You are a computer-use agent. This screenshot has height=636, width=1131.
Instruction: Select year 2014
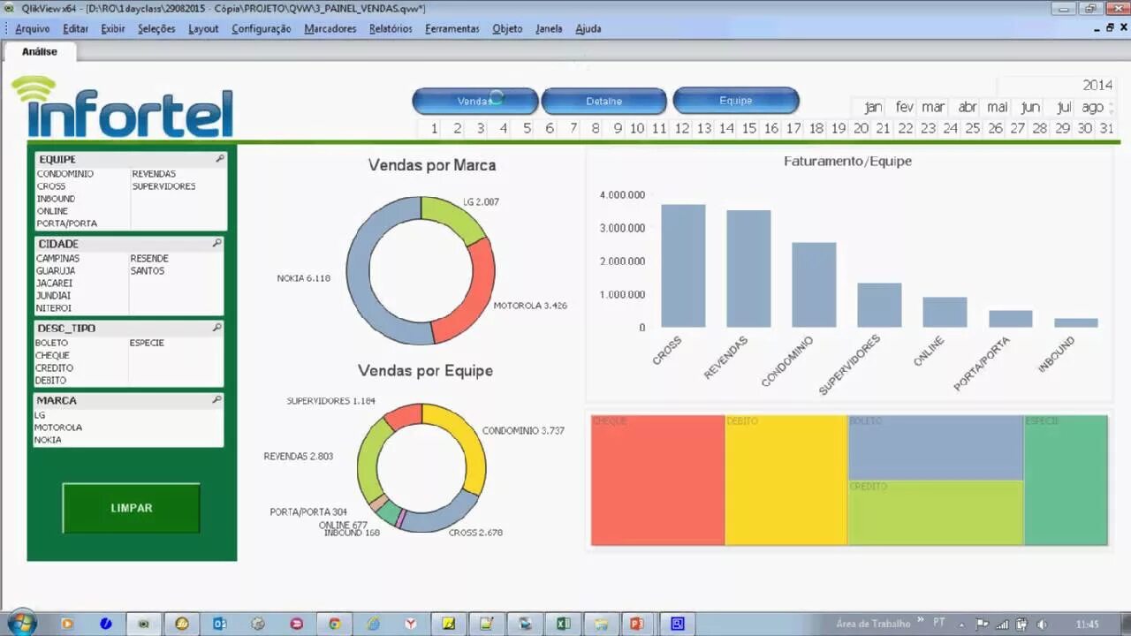1097,85
